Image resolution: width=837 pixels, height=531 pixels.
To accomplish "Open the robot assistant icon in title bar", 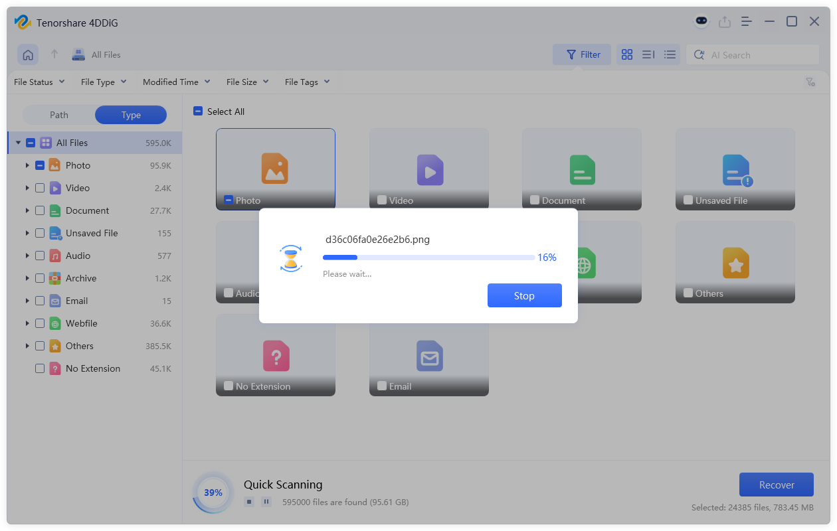I will click(x=701, y=22).
